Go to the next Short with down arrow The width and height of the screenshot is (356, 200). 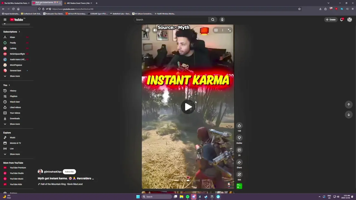[348, 114]
